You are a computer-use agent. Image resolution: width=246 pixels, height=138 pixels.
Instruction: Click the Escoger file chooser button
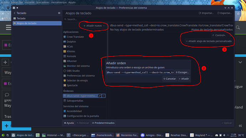[x=182, y=72]
